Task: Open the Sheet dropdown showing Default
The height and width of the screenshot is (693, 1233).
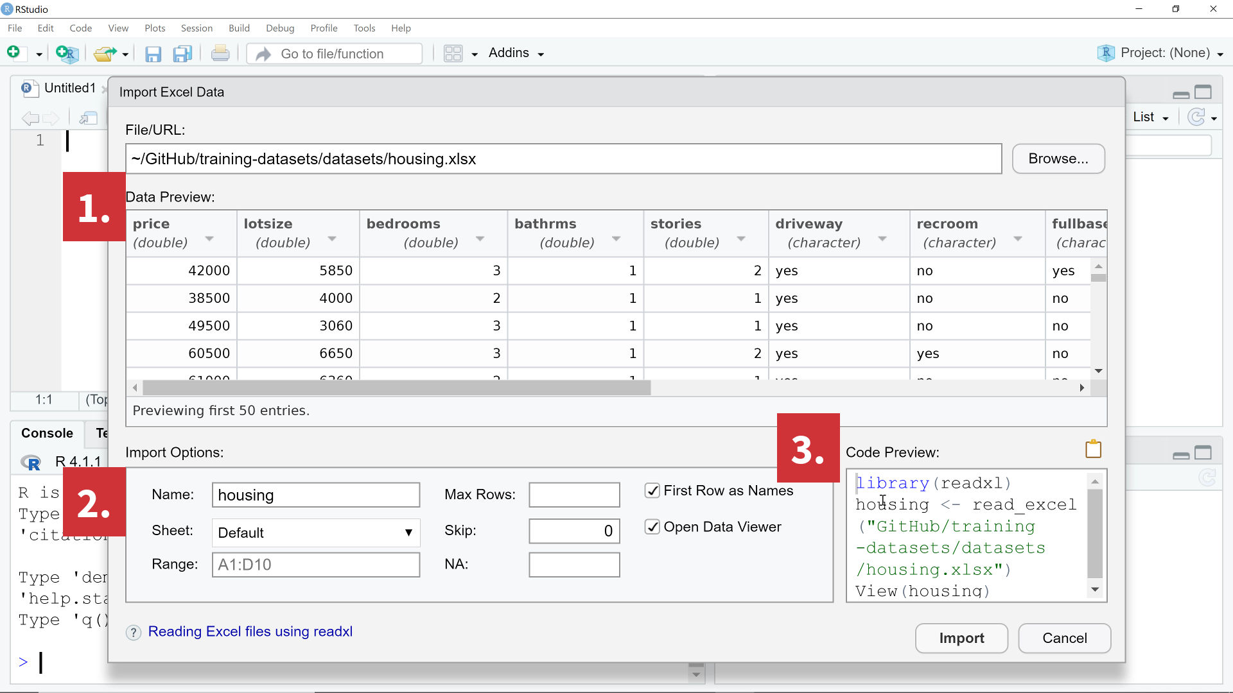Action: (315, 533)
